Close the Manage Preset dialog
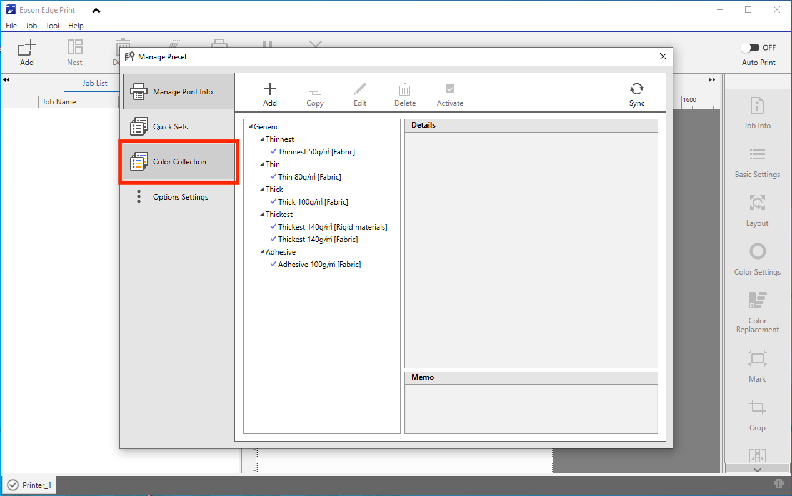This screenshot has width=792, height=496. tap(663, 57)
